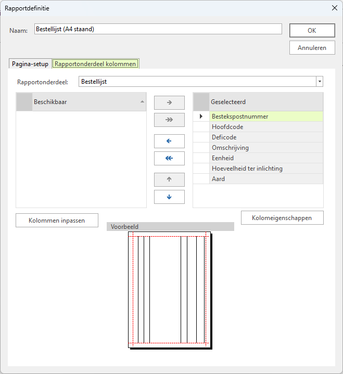Click the Geselecteerd column header
This screenshot has height=374, width=343.
tap(265, 102)
